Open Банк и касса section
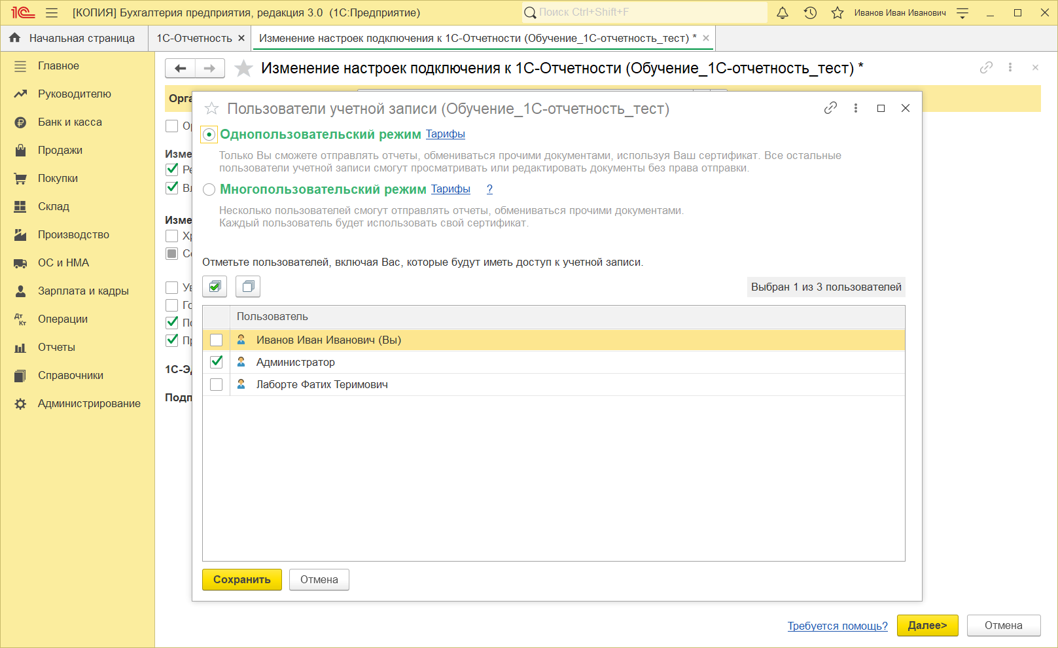 coord(70,122)
